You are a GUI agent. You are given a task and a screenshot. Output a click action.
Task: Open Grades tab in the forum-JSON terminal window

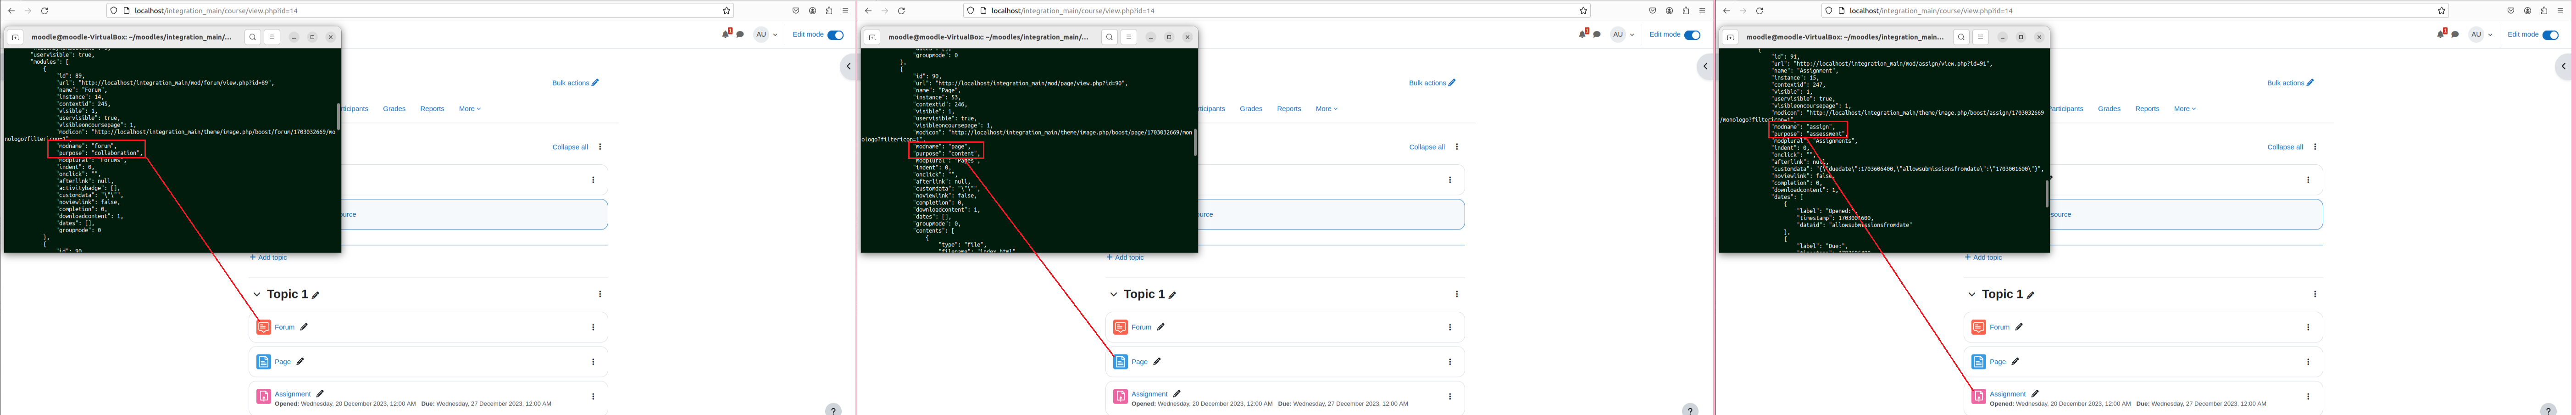coord(394,109)
